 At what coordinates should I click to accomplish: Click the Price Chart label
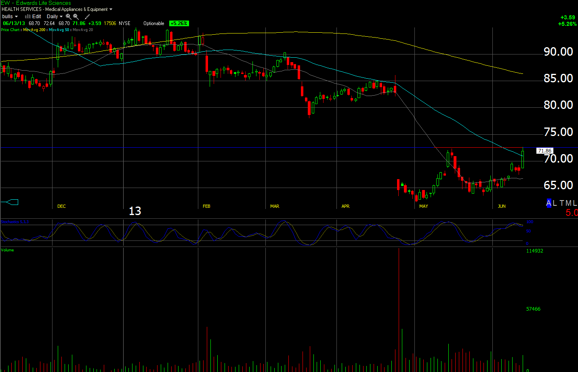[10, 30]
